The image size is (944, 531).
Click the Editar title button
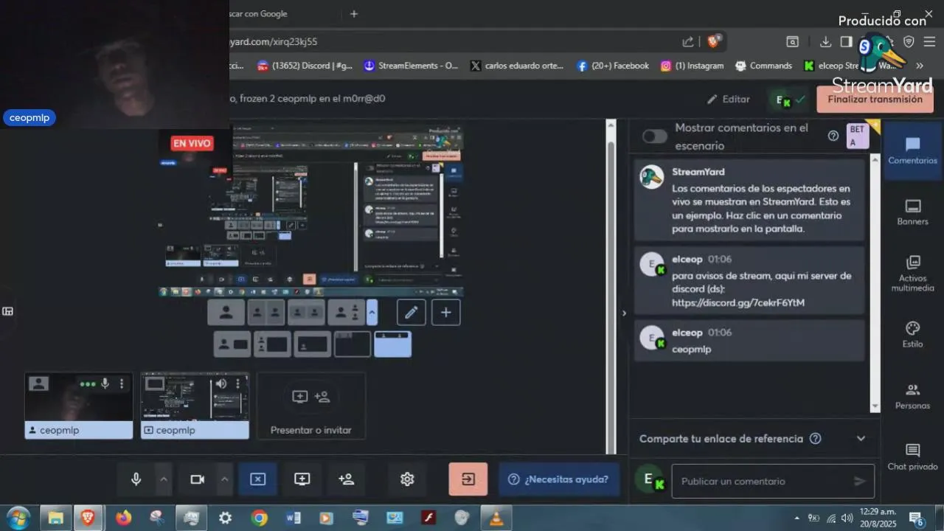(x=728, y=99)
